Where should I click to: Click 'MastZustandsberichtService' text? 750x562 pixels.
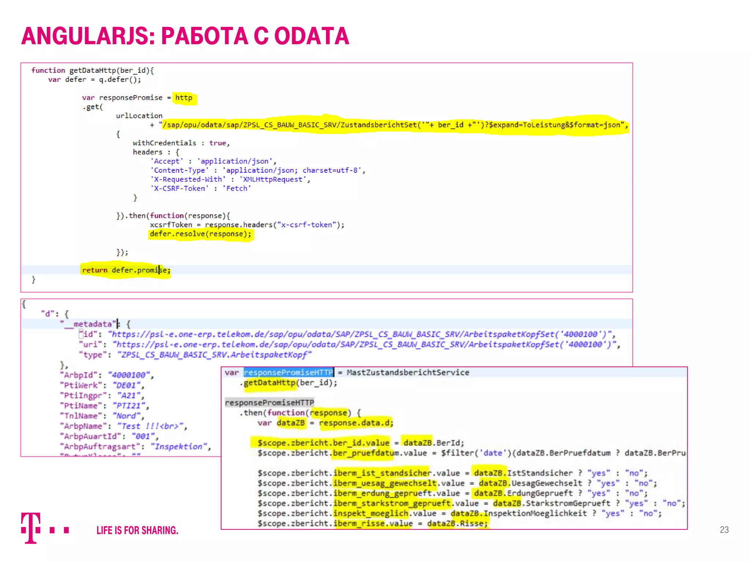point(408,372)
